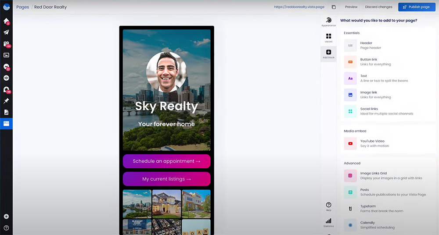Open the Appearance panel
The image size is (439, 235).
tap(329, 22)
